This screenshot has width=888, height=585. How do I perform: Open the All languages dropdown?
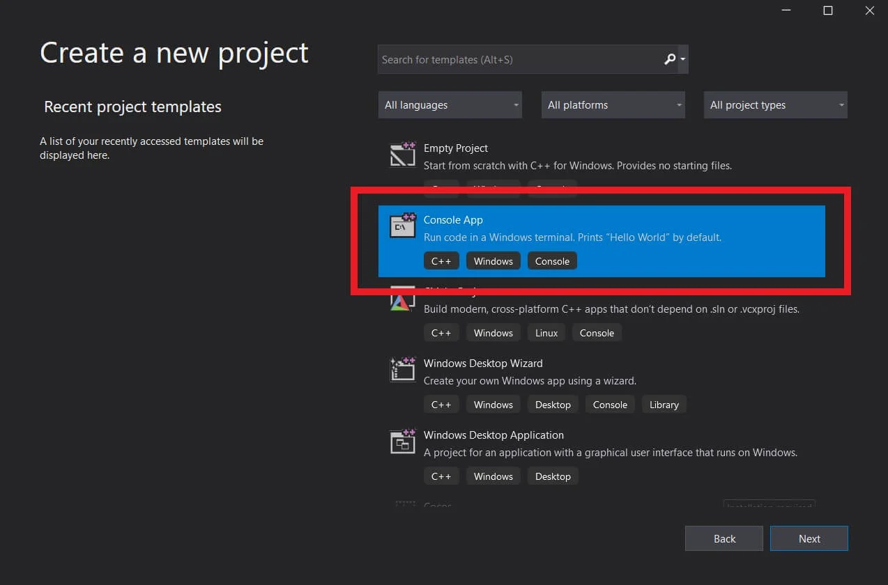pos(450,105)
